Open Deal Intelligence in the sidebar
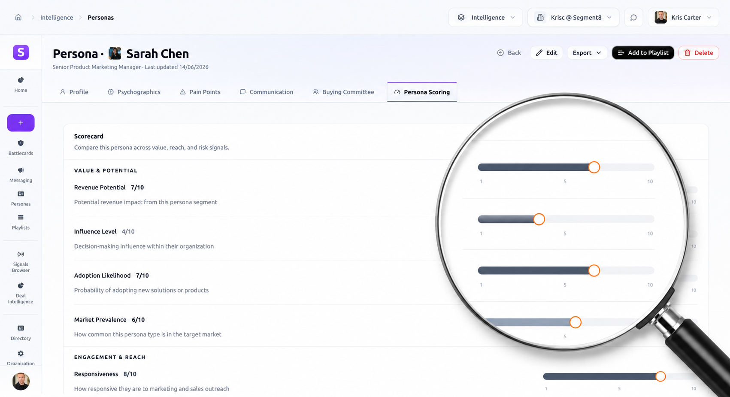This screenshot has height=397, width=730. click(x=21, y=293)
